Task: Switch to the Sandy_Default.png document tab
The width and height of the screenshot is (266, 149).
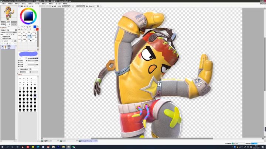Action: 88,141
